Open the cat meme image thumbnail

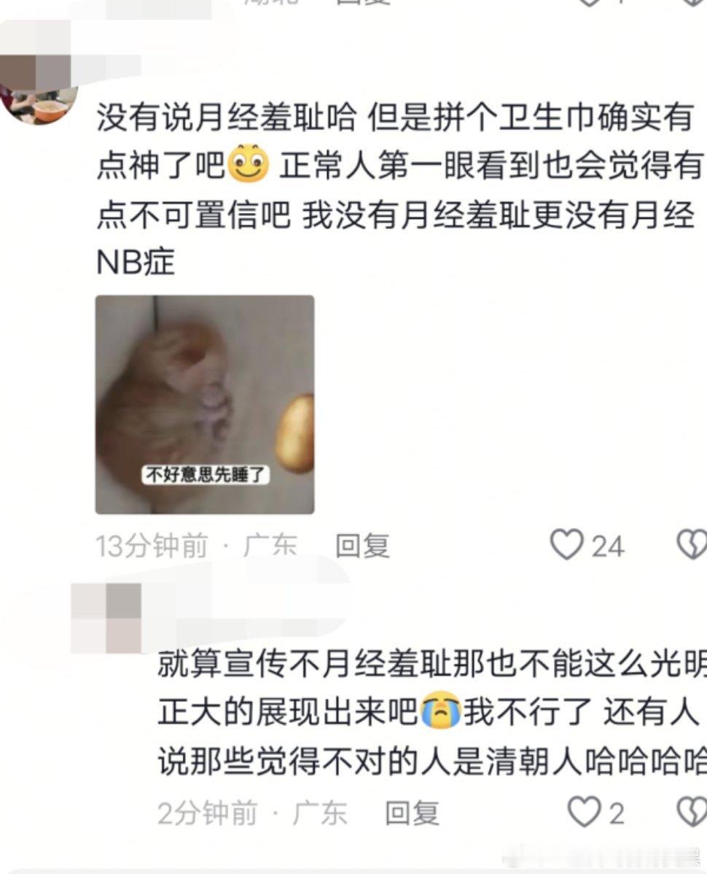pos(205,405)
